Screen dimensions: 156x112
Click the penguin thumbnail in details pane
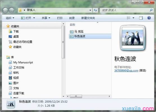11,104
